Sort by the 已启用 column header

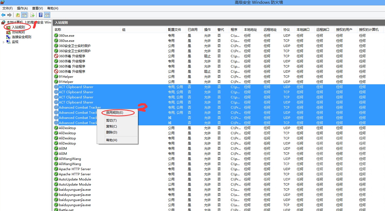point(194,29)
